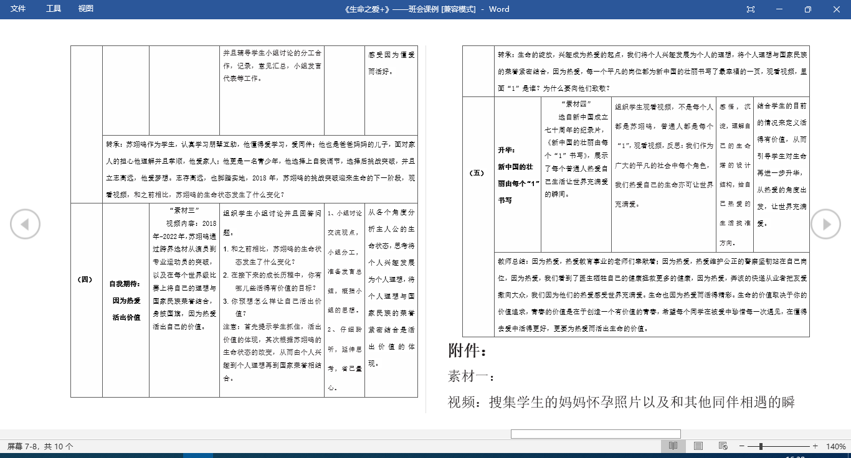Open the 文件 menu
Screen dimensions: 851x458
[x=19, y=9]
